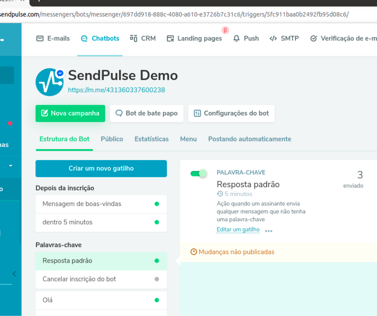377x316 pixels.
Task: Switch to Postando automaticamente tab
Action: point(249,139)
